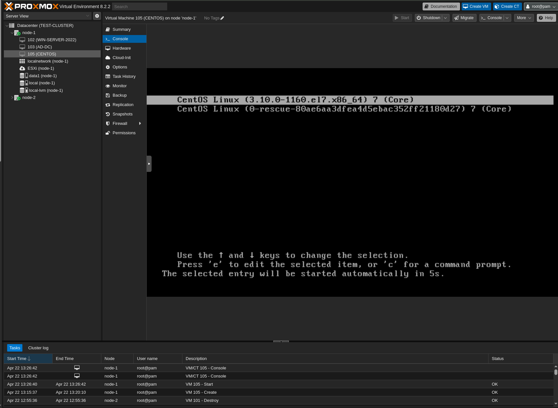Select the Tasks tab

[x=15, y=348]
